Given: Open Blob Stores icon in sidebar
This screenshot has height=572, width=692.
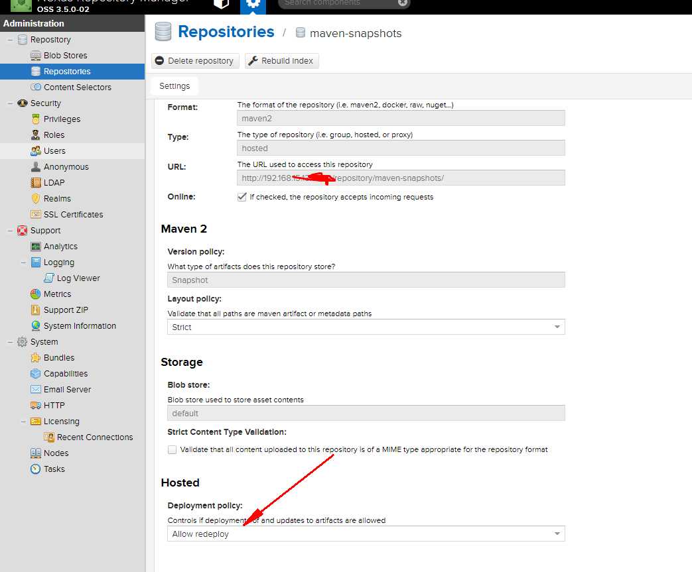Looking at the screenshot, I should pos(36,56).
